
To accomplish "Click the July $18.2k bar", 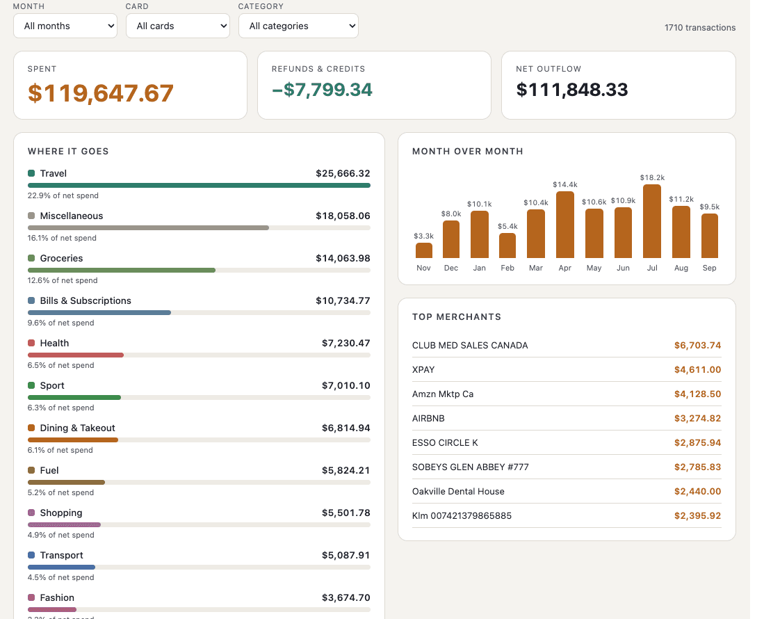I will (652, 221).
